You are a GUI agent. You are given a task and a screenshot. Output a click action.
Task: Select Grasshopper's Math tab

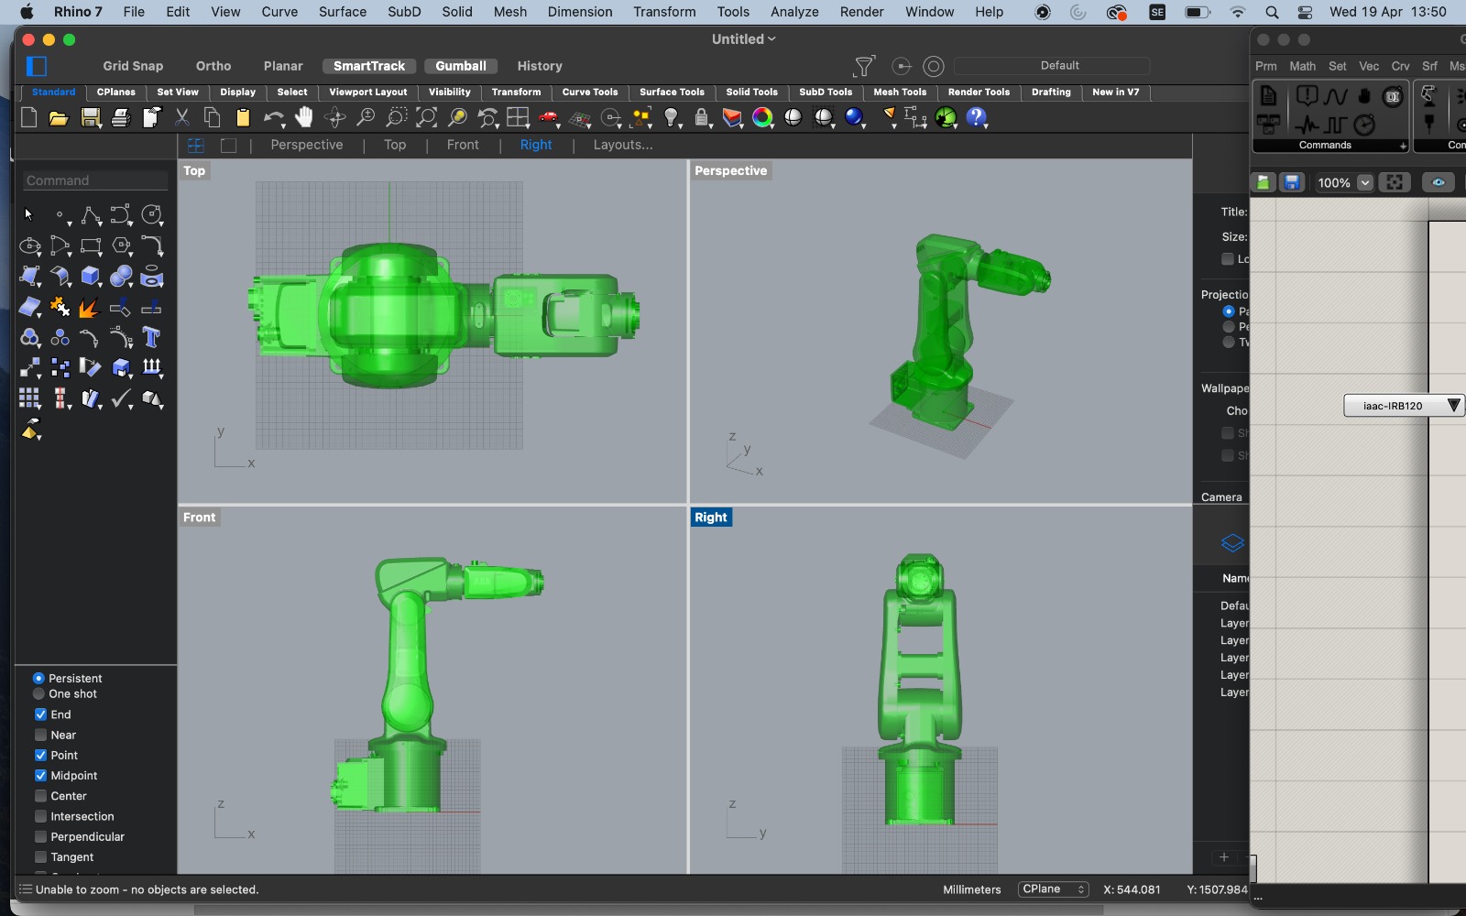click(x=1302, y=66)
